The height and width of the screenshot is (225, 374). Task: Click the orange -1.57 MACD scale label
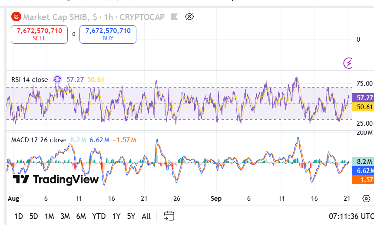(x=364, y=179)
